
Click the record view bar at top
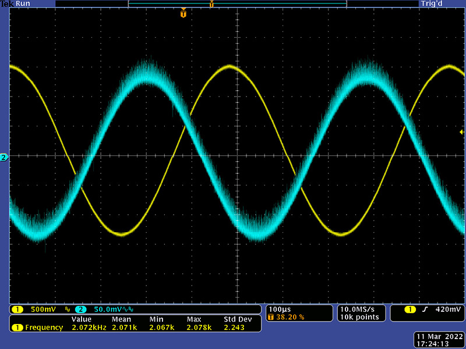(x=237, y=4)
